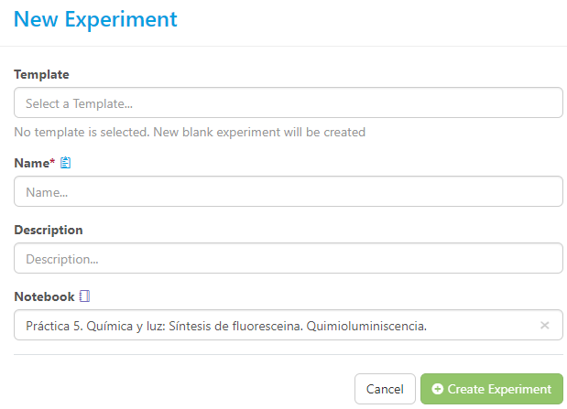Image resolution: width=567 pixels, height=409 pixels.
Task: Click the Template field label
Action: tap(41, 74)
